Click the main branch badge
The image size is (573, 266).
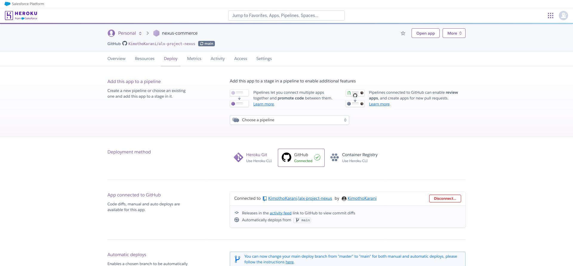tap(207, 44)
